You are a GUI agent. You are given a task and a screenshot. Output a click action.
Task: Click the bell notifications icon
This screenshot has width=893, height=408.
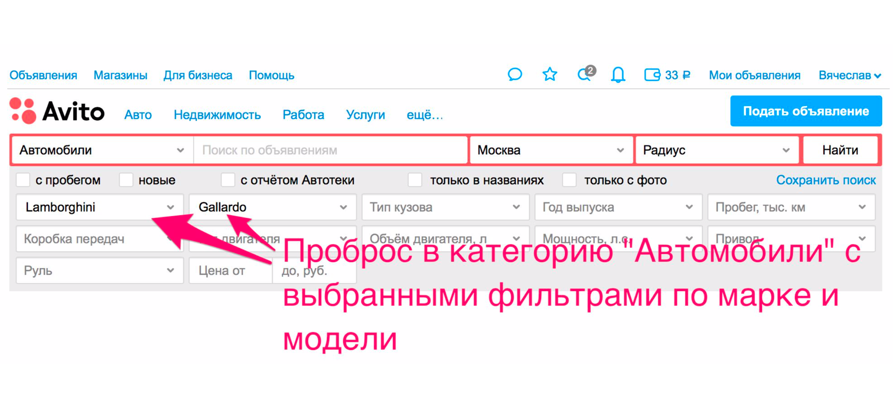(x=618, y=75)
